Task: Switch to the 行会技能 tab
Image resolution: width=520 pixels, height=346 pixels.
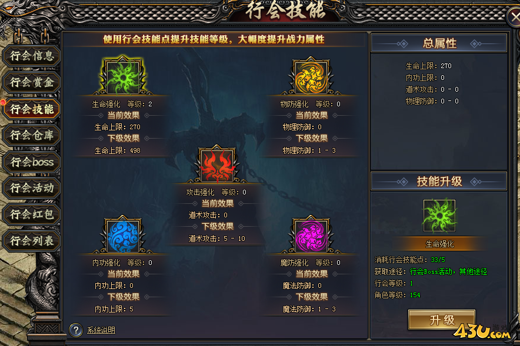Action: (32, 109)
